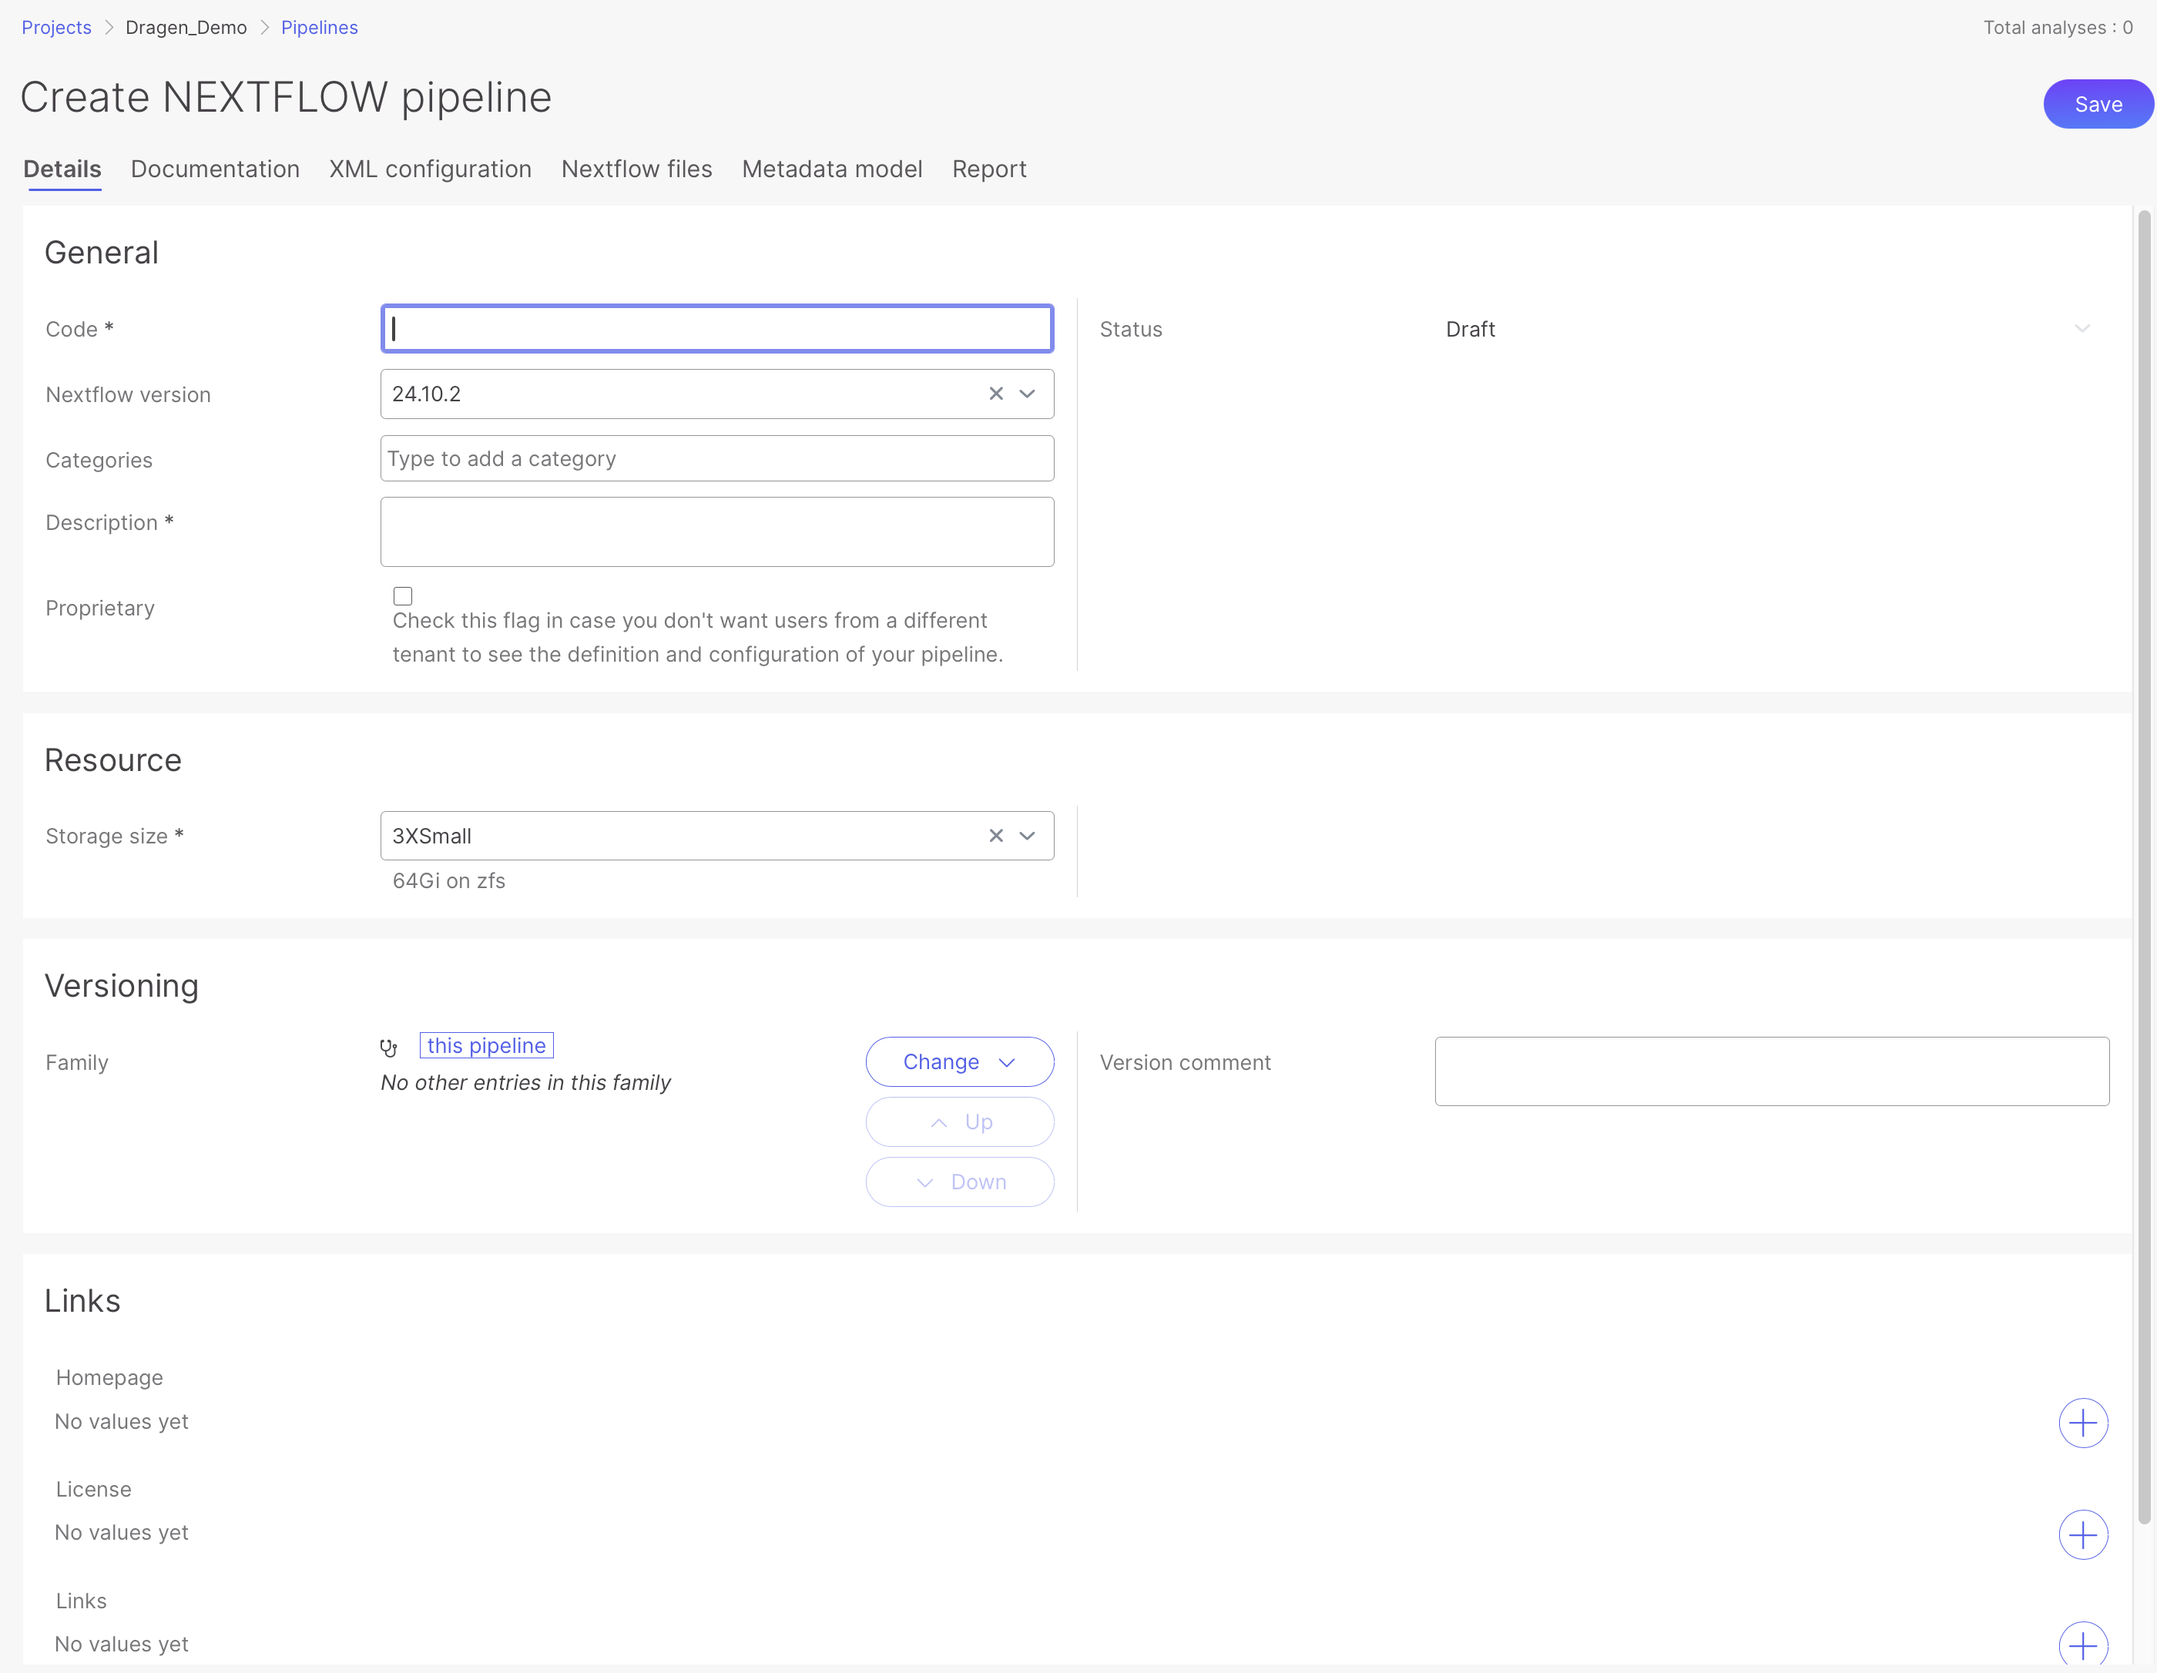Move pipeline Up in family
This screenshot has width=2157, height=1673.
coord(959,1122)
